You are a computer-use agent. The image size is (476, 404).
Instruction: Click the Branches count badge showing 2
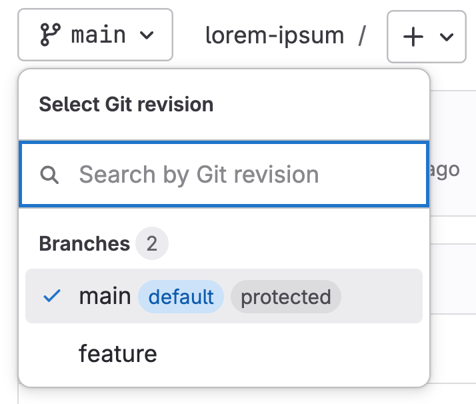(152, 244)
